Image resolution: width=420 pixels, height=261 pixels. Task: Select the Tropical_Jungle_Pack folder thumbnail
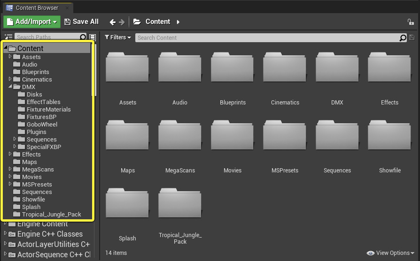pos(180,203)
